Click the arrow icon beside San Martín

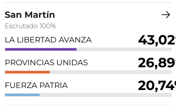166,15
